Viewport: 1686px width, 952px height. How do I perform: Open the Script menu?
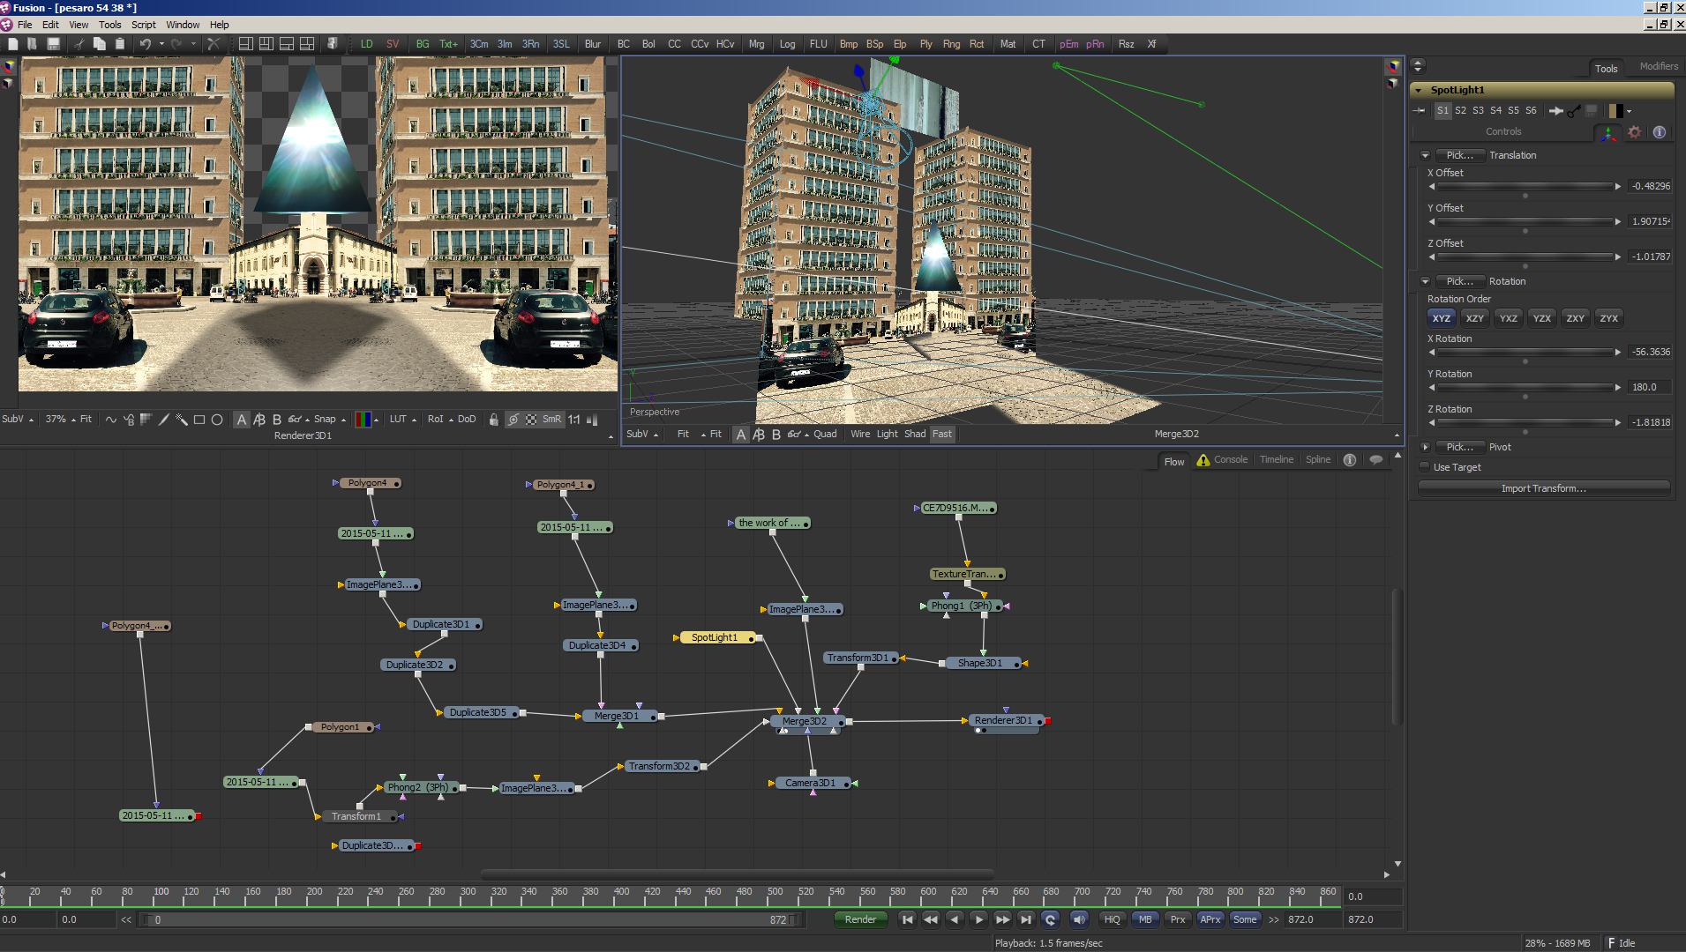(x=143, y=25)
